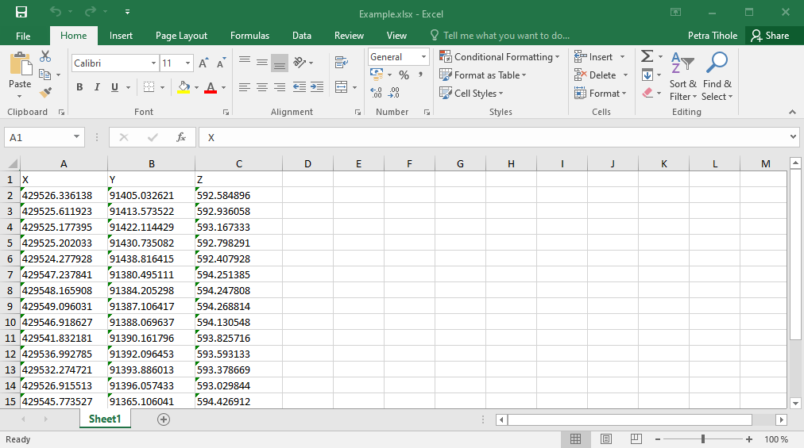This screenshot has height=448, width=804.
Task: Open the Formulas ribbon tab
Action: click(249, 36)
